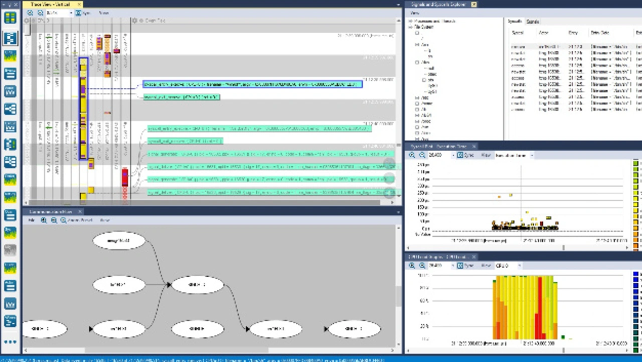
Task: Show more sidebar views via three-dots icon
Action: tap(10, 342)
